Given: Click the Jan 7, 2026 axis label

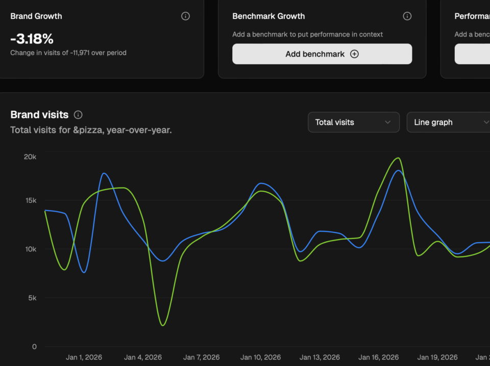Looking at the screenshot, I should [201, 357].
